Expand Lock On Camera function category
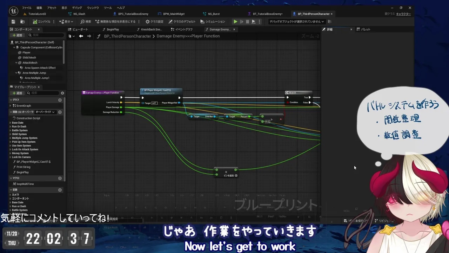The image size is (449, 253). 11,157
